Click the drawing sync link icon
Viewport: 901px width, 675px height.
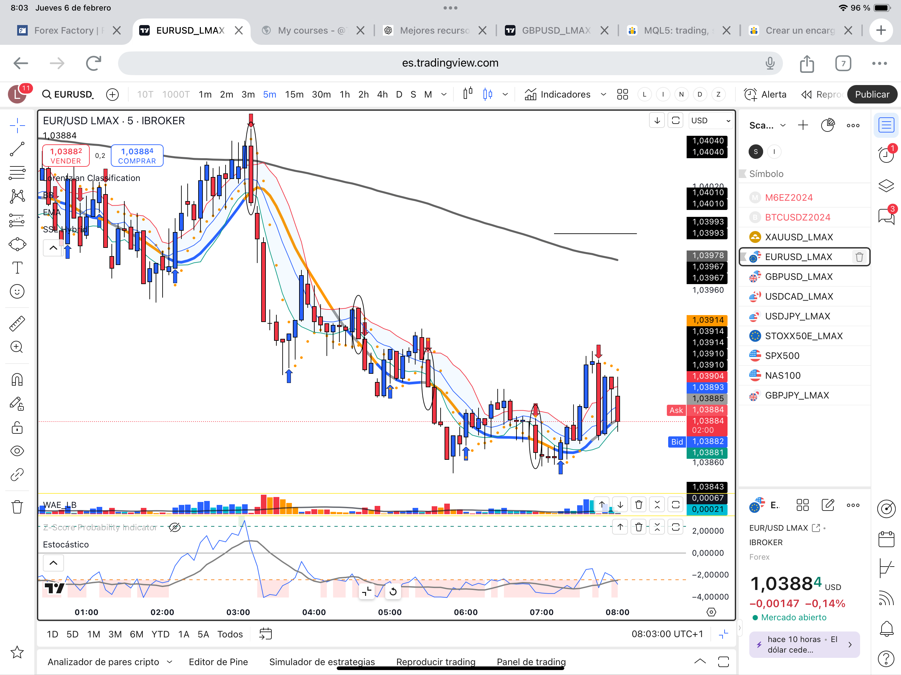[17, 475]
